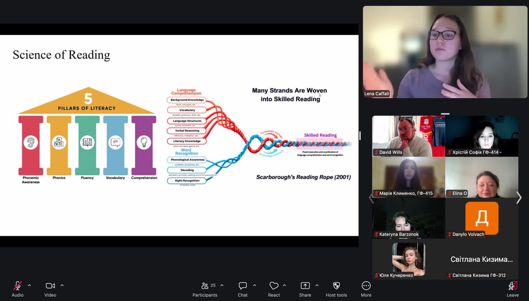
Task: Expand audio options arrow next to Audio
Action: click(x=29, y=285)
